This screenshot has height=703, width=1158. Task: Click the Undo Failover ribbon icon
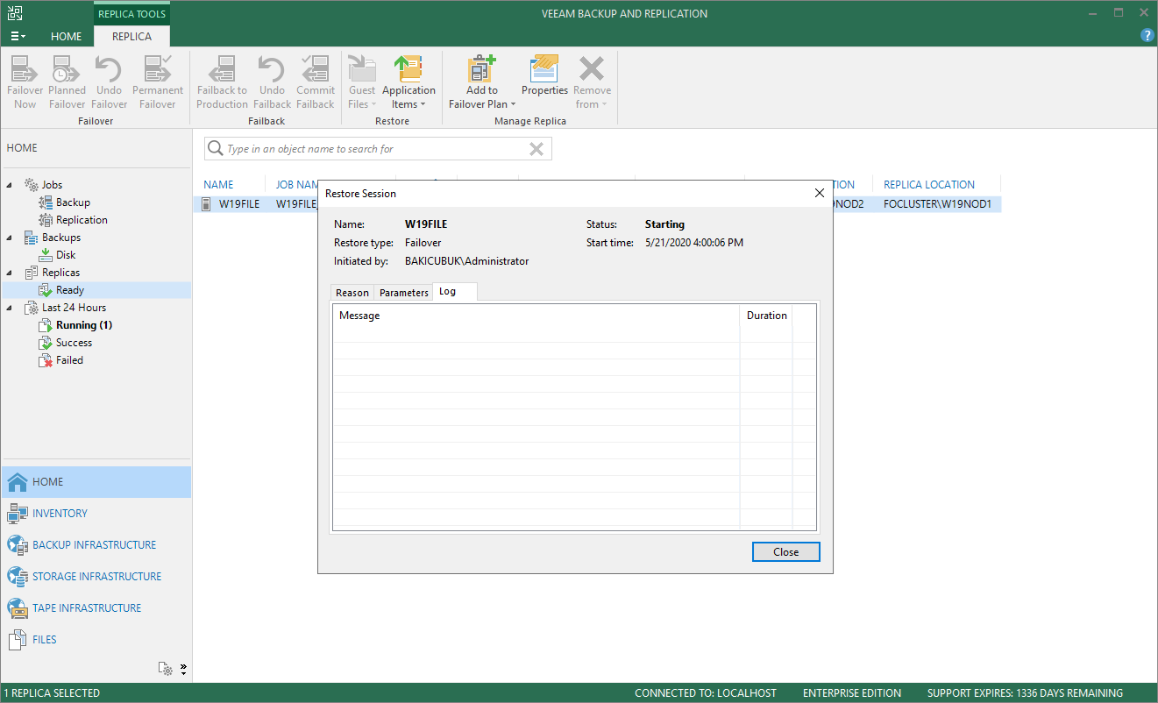coord(109,82)
